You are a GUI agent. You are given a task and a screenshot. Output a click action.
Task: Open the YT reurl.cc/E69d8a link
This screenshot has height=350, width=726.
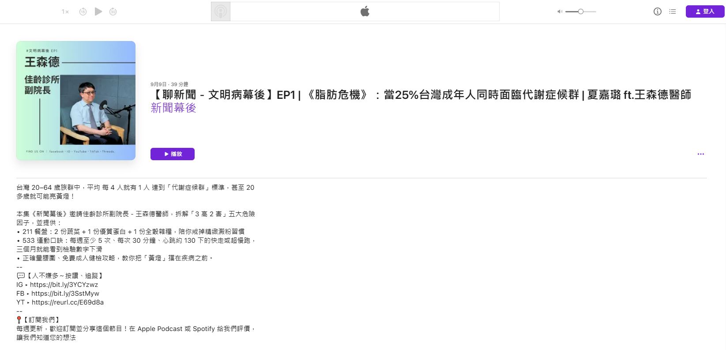tap(68, 302)
